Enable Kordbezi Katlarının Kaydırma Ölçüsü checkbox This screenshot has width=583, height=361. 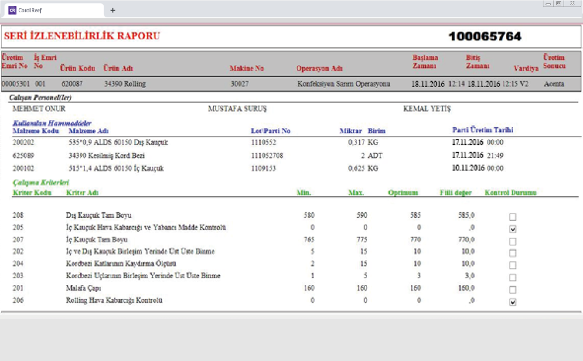513,265
